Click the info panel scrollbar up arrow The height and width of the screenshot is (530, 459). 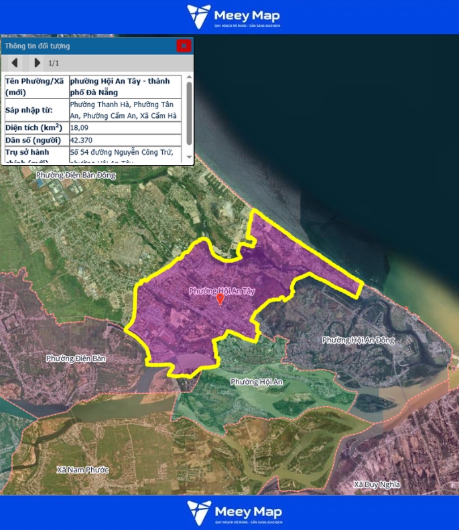(189, 78)
